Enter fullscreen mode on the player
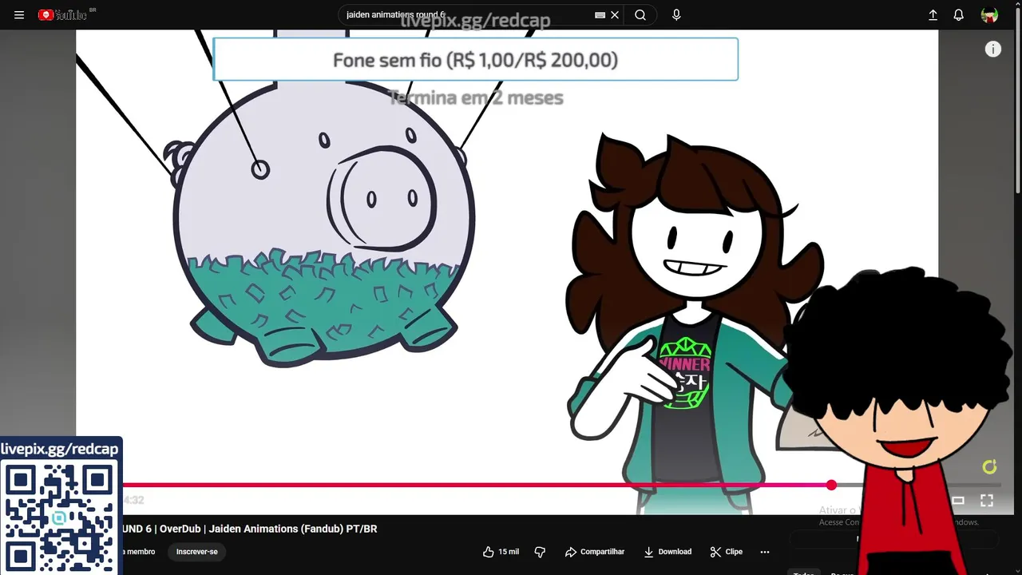The height and width of the screenshot is (575, 1022). [987, 501]
